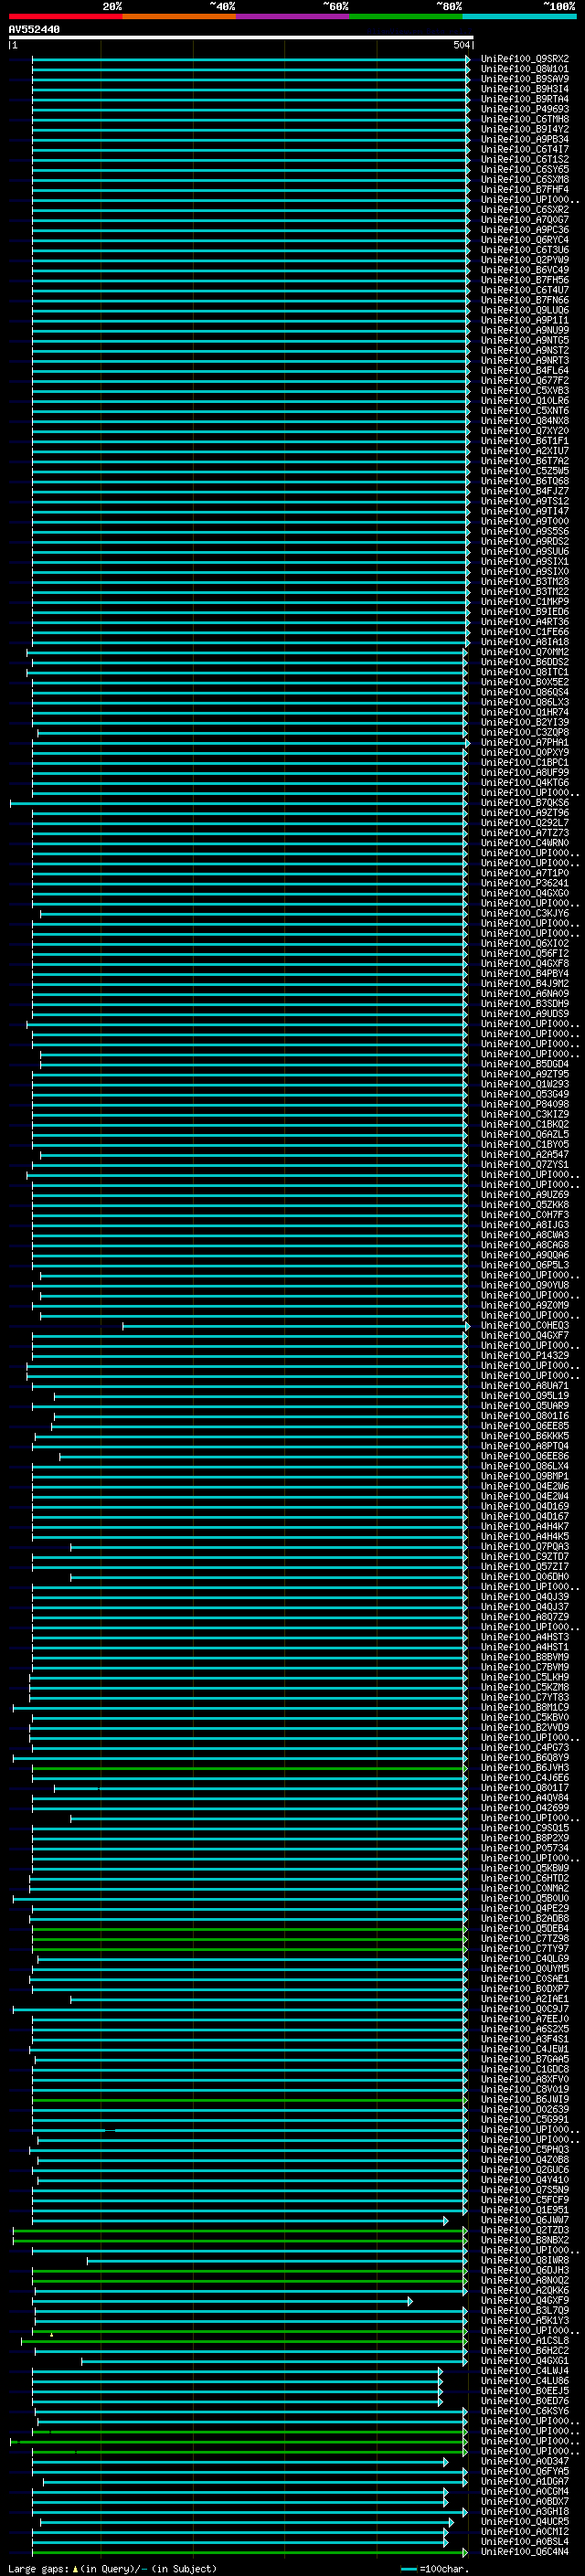Select hit label UniRef100_A9PB34
The image size is (585, 2576).
point(524,139)
